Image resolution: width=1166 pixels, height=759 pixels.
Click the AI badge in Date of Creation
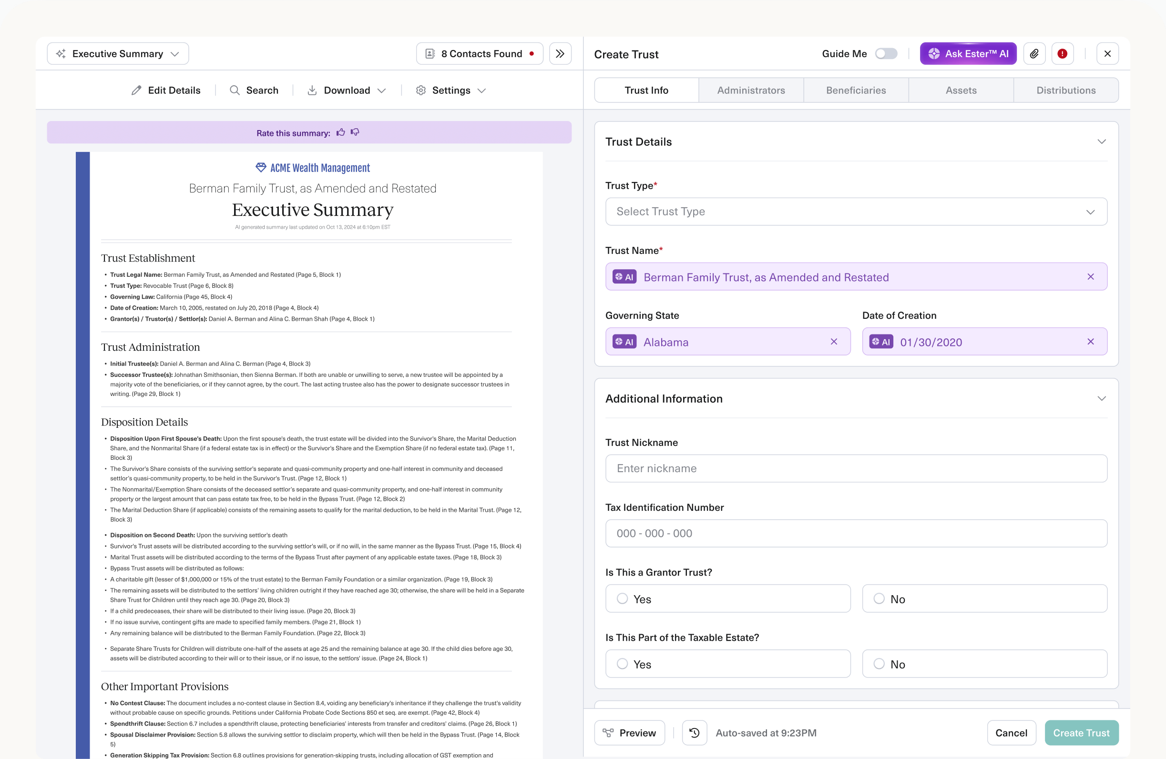(881, 341)
